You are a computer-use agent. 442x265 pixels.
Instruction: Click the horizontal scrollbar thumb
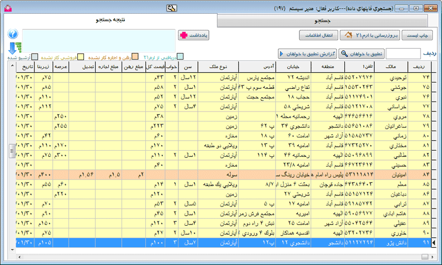[x=425, y=257]
